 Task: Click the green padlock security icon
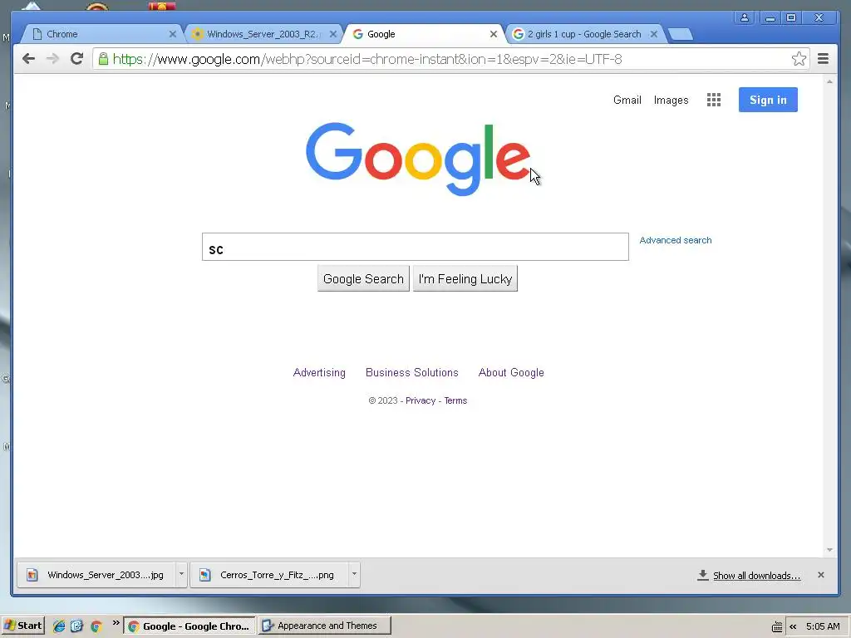(103, 59)
